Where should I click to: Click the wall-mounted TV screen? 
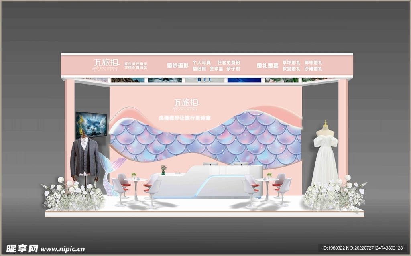click(91, 124)
